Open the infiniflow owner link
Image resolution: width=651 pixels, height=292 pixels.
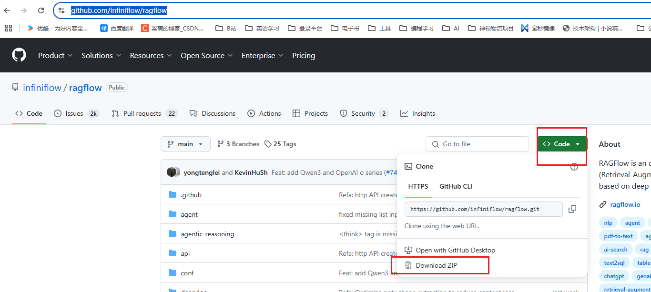(x=42, y=88)
